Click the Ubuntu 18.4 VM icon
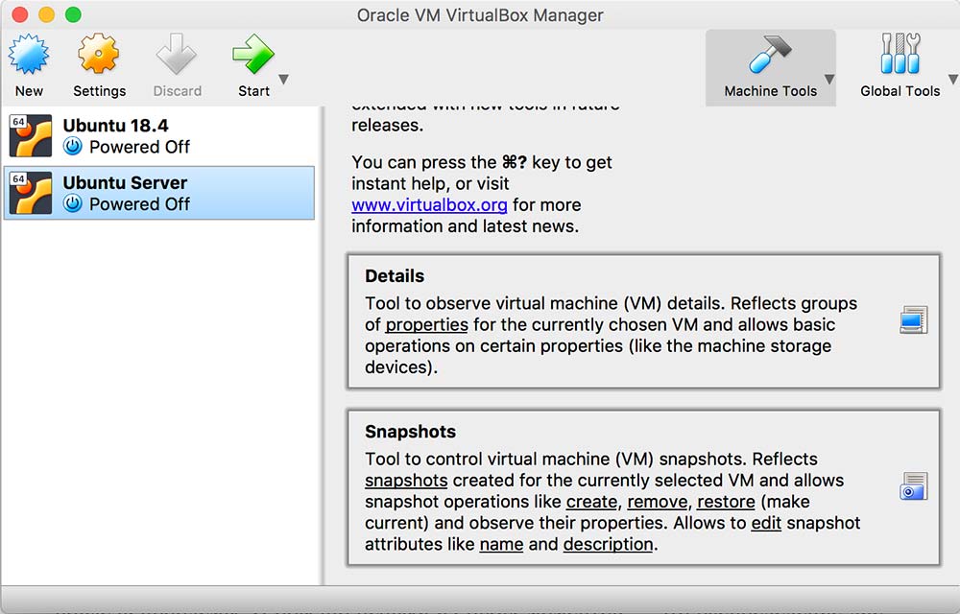960x614 pixels. pyautogui.click(x=30, y=136)
